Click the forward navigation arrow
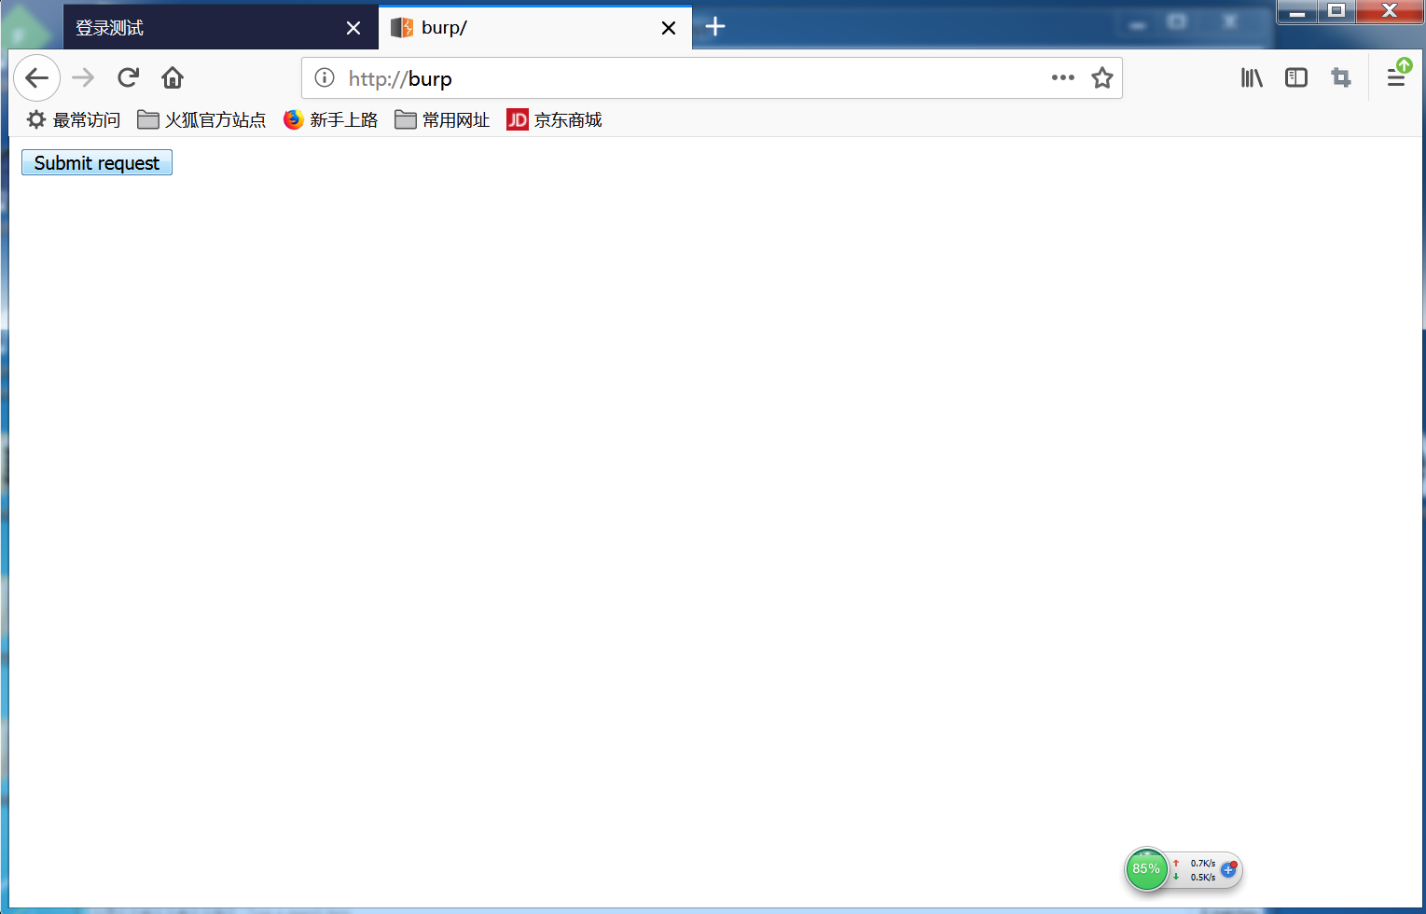The height and width of the screenshot is (914, 1426). point(83,78)
